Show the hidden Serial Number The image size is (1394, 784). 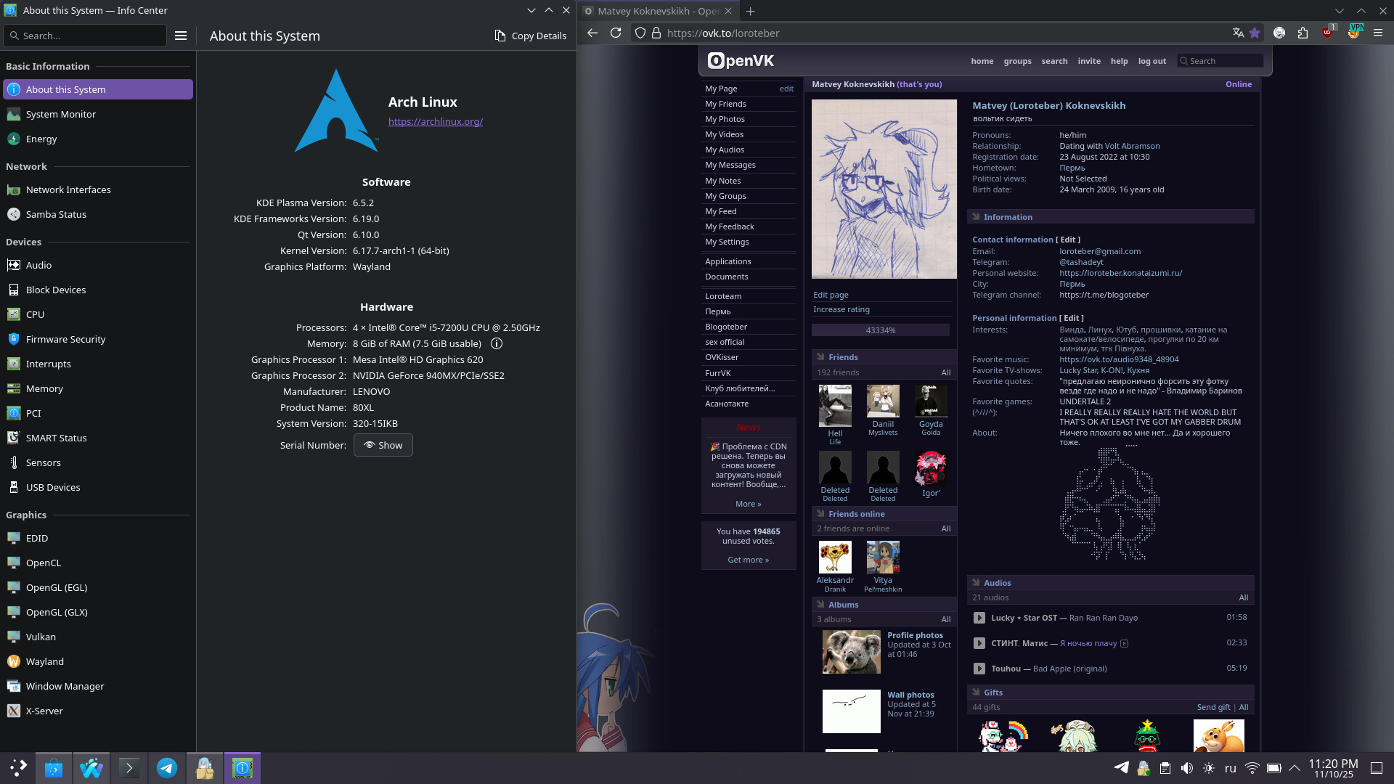383,445
